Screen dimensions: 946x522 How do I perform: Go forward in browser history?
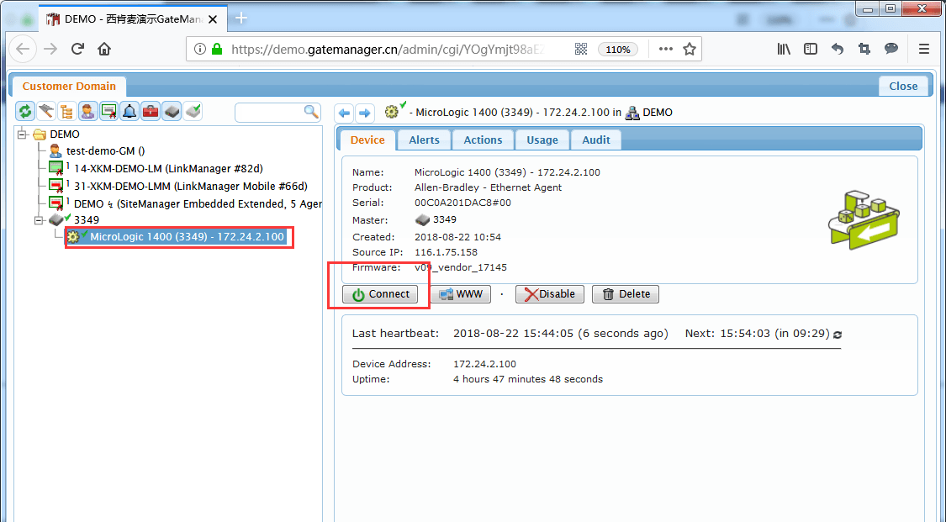tap(50, 49)
